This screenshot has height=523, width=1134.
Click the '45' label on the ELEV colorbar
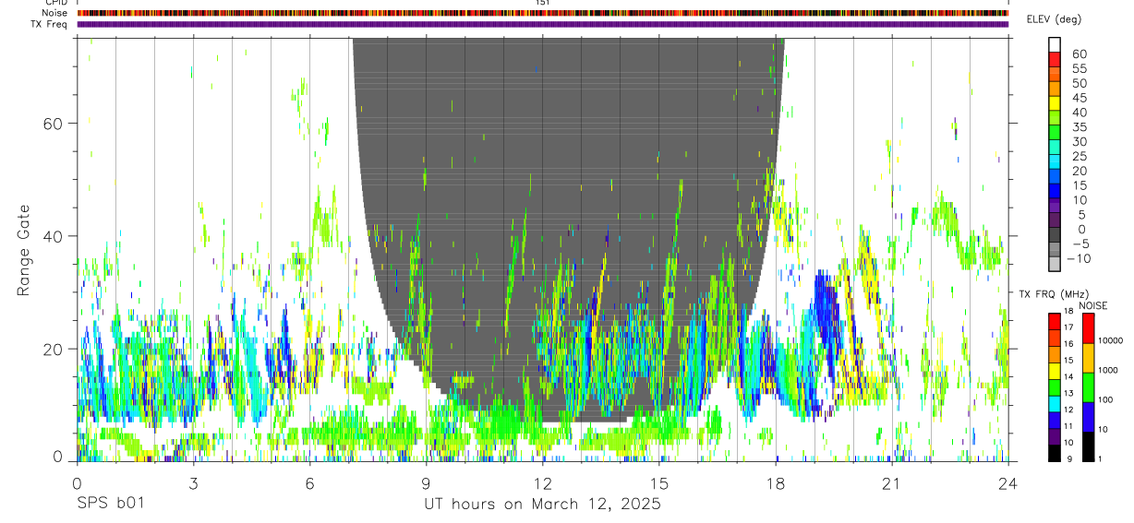point(1079,98)
